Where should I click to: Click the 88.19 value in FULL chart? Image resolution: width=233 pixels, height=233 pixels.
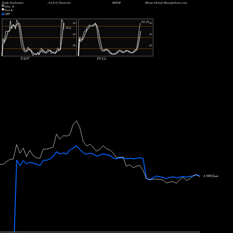click(145, 22)
